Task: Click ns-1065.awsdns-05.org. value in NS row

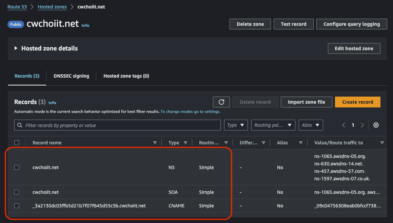Action: (x=340, y=156)
